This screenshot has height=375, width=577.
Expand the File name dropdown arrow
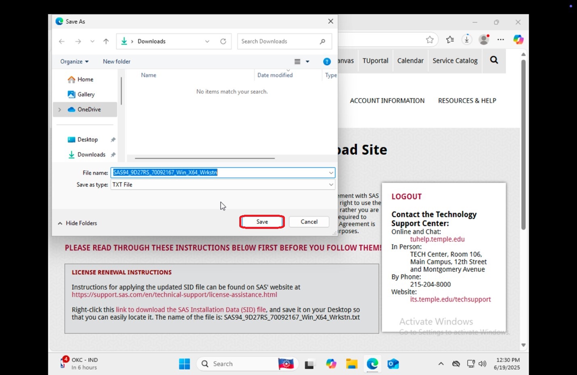point(331,173)
